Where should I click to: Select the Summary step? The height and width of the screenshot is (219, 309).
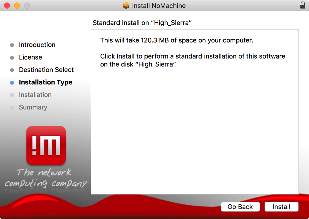click(33, 107)
